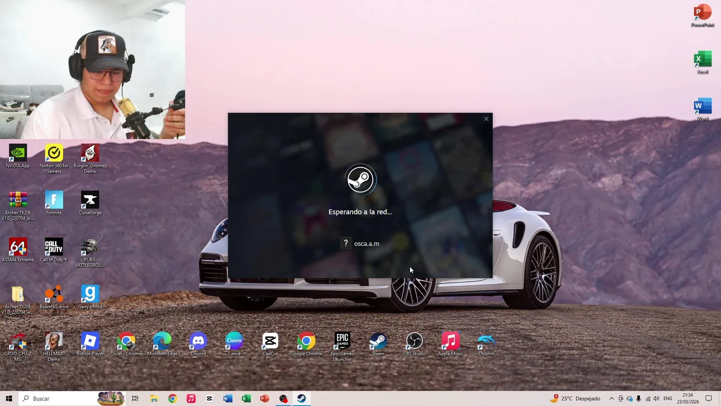This screenshot has height=406, width=721.
Task: Click the microphone tray icon
Action: (x=639, y=399)
